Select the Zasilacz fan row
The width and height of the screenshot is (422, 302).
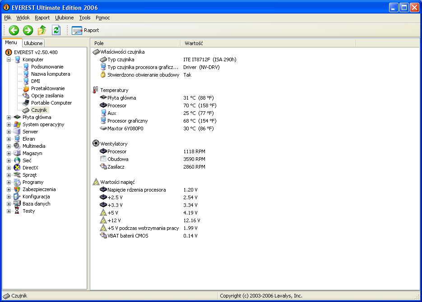coord(153,167)
